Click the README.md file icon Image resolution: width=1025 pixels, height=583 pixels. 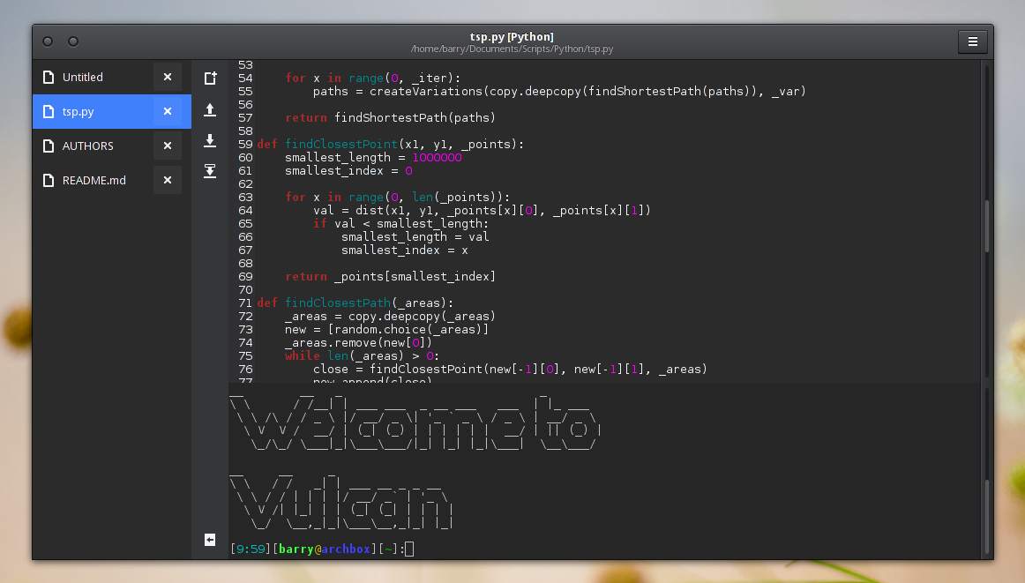tap(49, 180)
